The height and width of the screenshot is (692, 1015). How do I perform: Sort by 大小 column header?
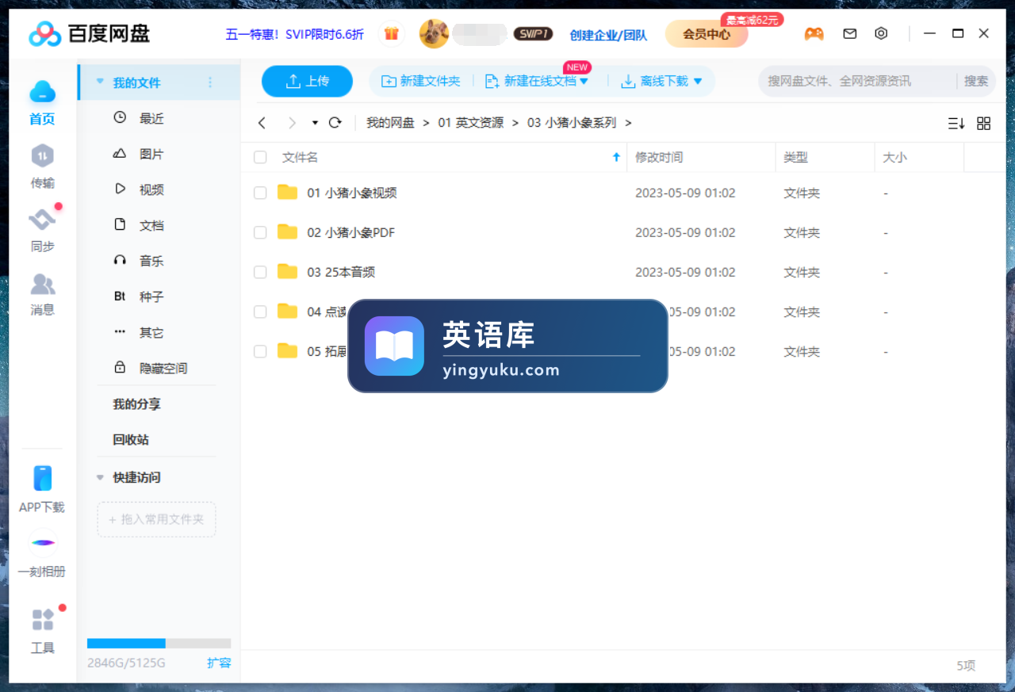(894, 157)
